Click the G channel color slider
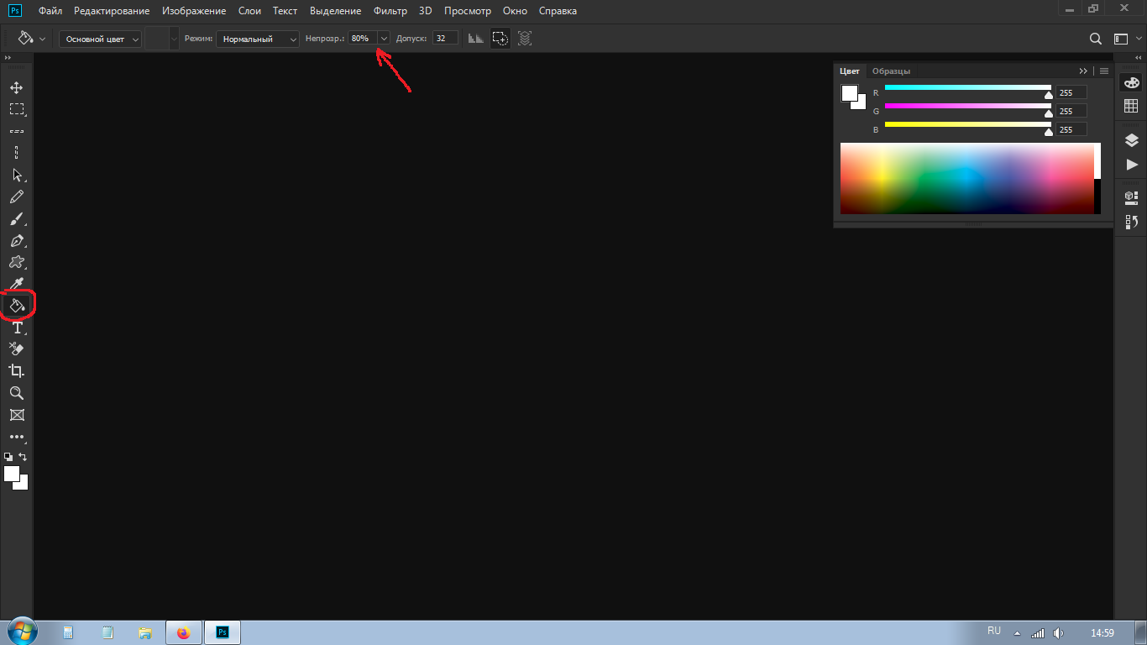1147x645 pixels. click(x=967, y=106)
